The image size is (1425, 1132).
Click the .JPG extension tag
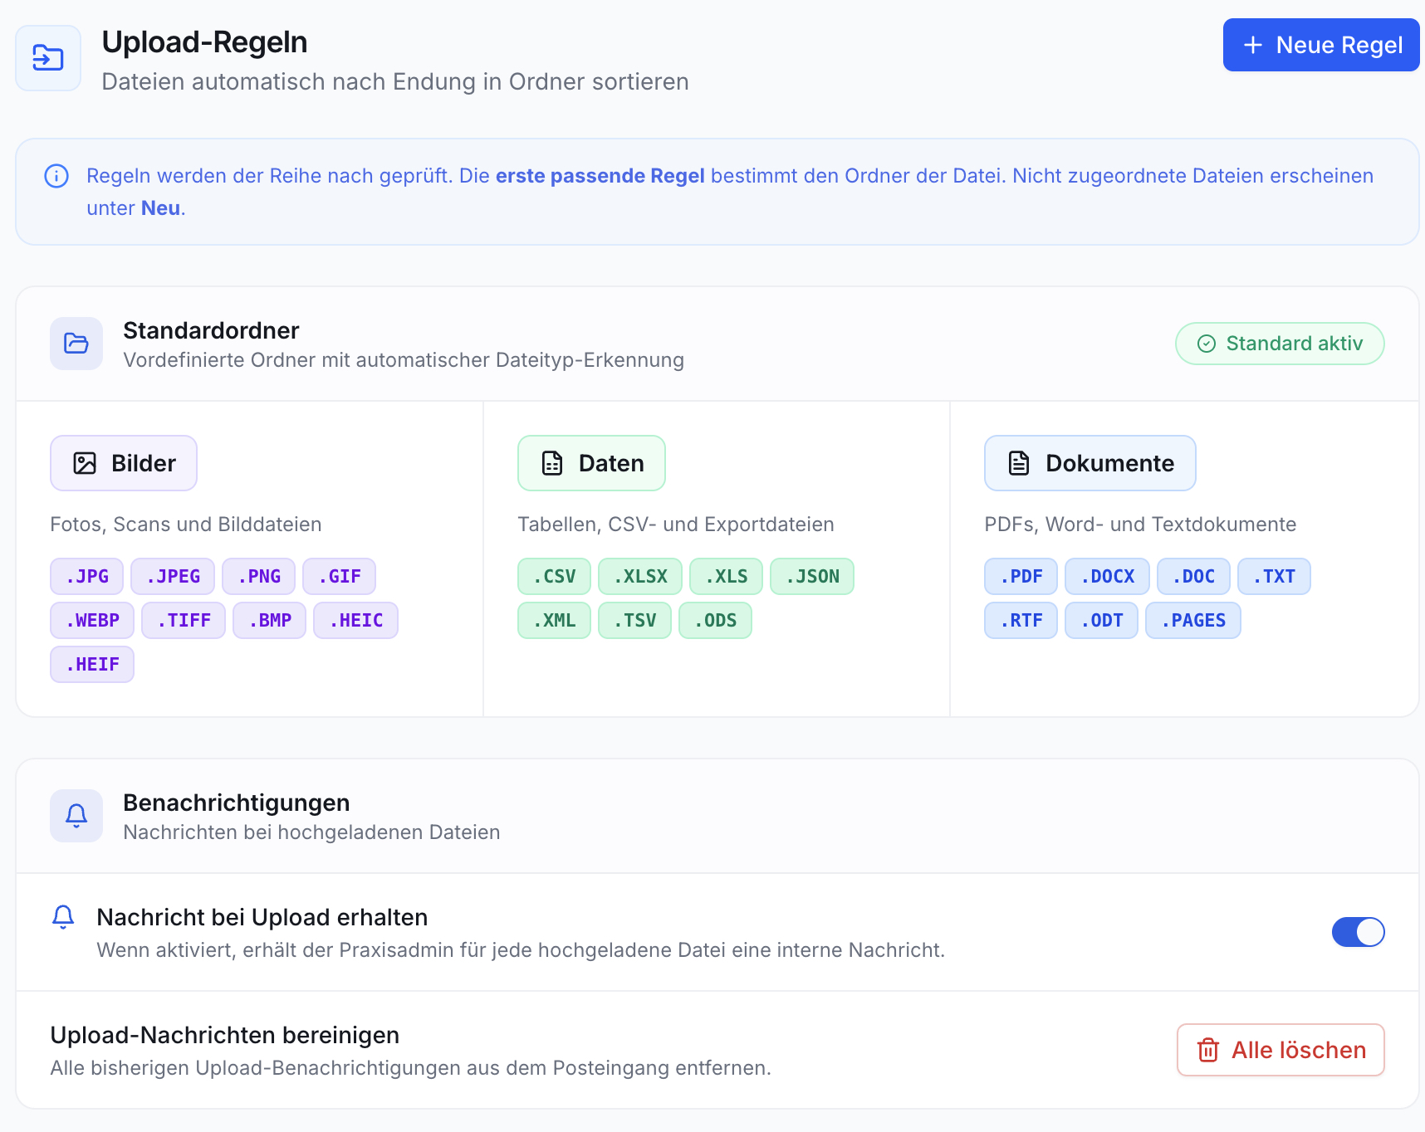click(87, 576)
